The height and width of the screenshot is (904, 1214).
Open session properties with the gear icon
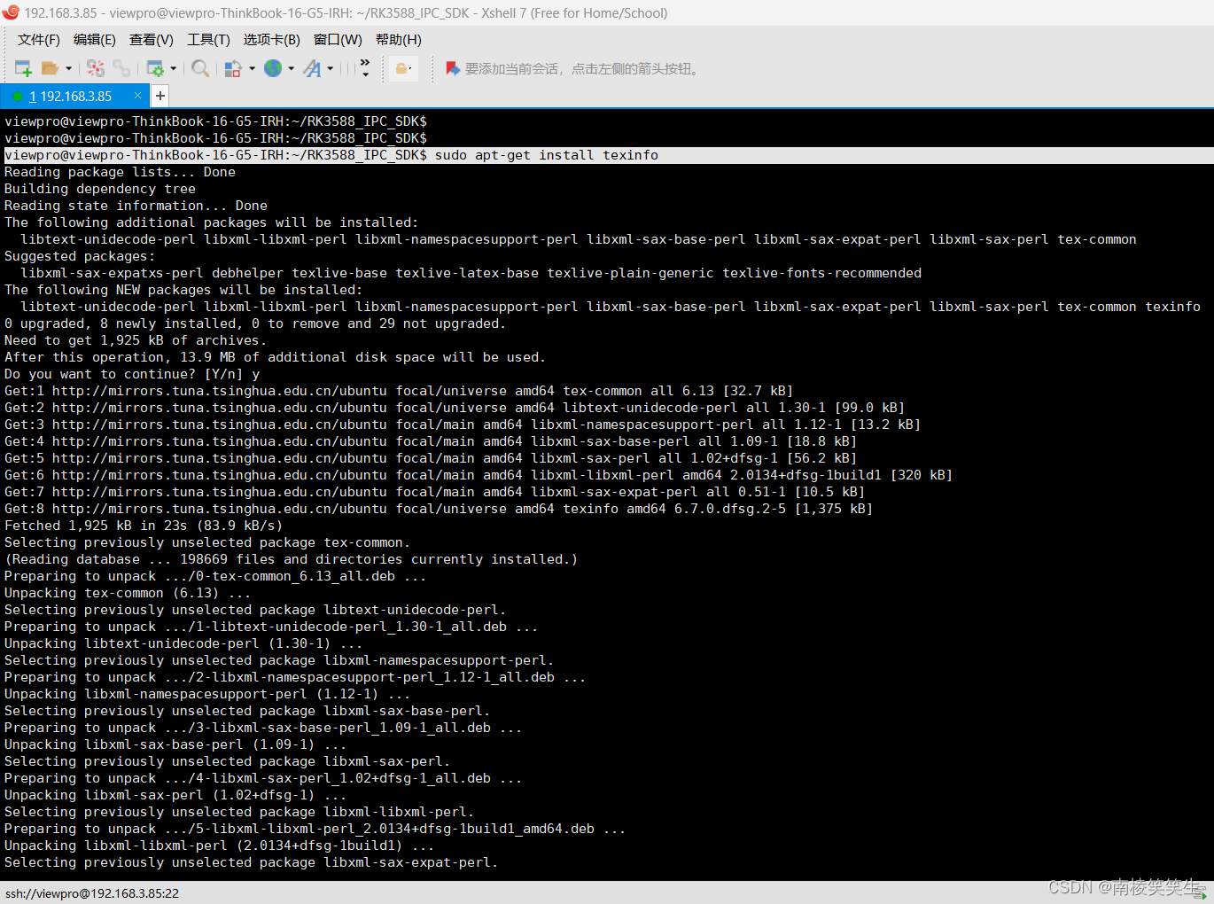pyautogui.click(x=157, y=67)
